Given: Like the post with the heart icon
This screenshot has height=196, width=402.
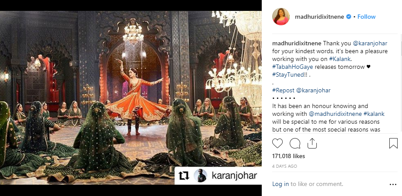Looking at the screenshot, I should pos(277,143).
